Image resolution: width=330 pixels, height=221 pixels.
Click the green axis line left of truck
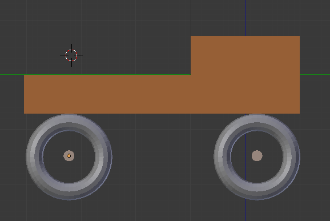point(12,74)
